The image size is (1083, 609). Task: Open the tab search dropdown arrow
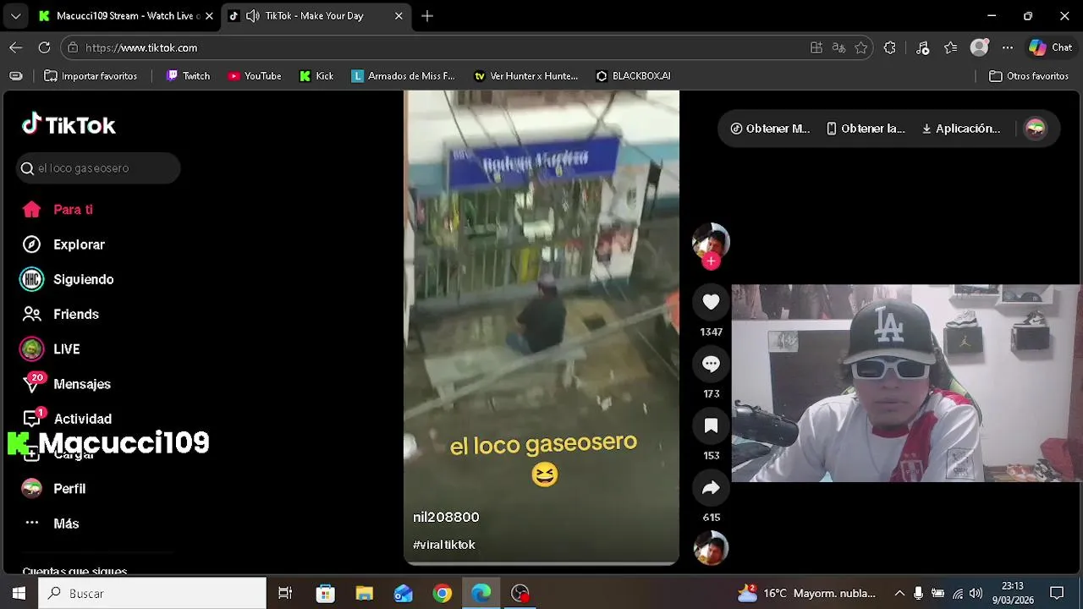point(15,16)
